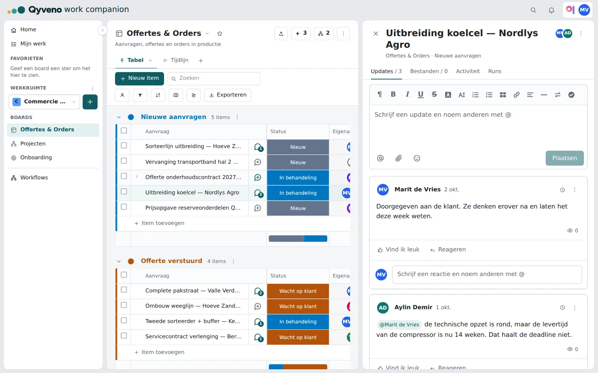Apply italic formatting in editor
598x373 pixels.
coord(407,94)
